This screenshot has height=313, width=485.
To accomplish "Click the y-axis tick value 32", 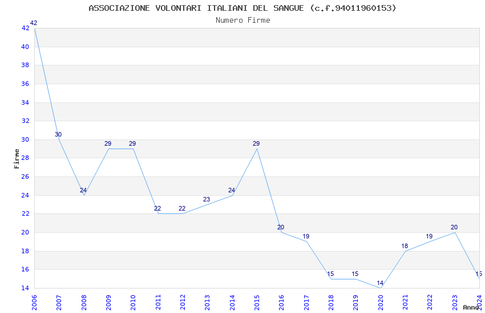I will [25, 121].
